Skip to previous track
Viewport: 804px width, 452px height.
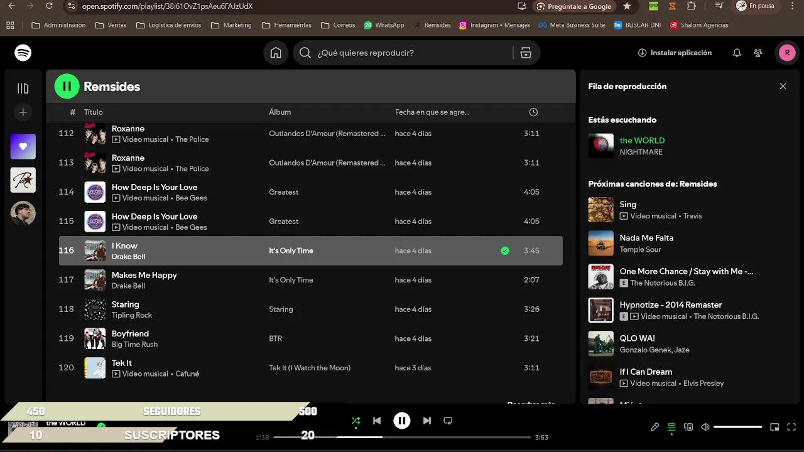[x=377, y=421]
